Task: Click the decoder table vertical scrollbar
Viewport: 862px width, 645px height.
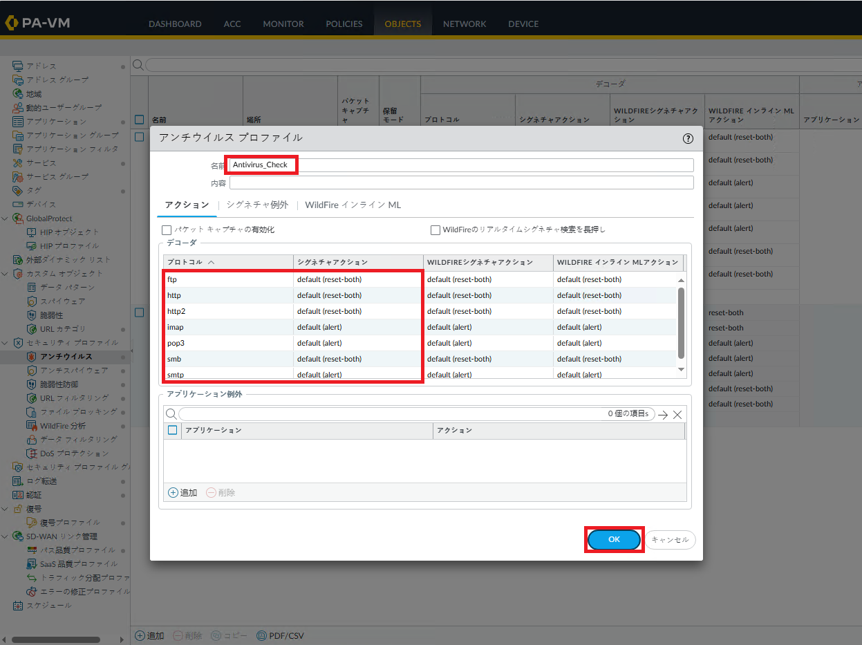Action: [681, 322]
